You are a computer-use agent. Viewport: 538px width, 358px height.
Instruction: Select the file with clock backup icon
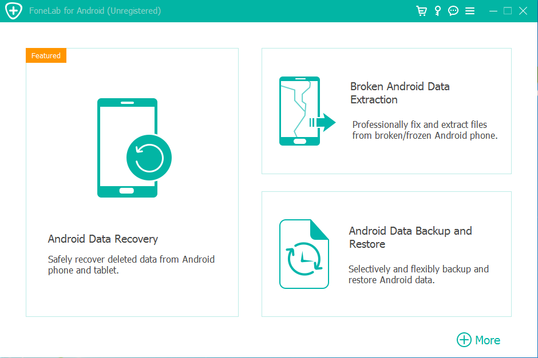click(304, 254)
